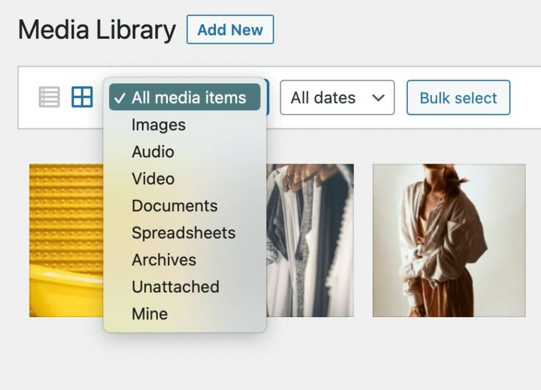Viewport: 541px width, 390px height.
Task: Enable Bulk select mode
Action: click(x=458, y=97)
